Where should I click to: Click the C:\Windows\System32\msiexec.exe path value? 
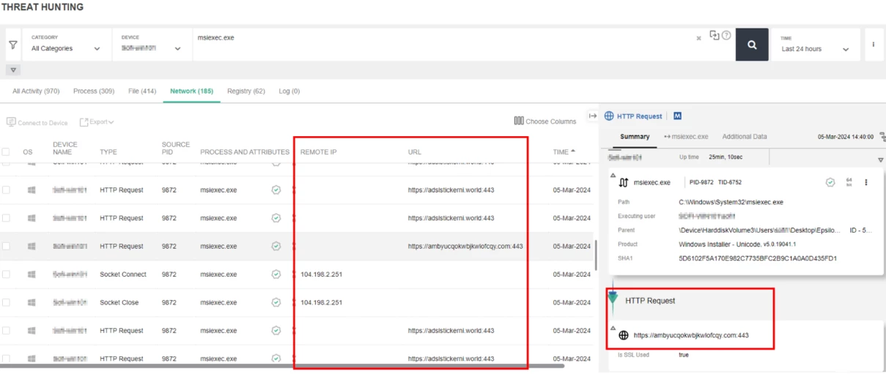tap(731, 202)
